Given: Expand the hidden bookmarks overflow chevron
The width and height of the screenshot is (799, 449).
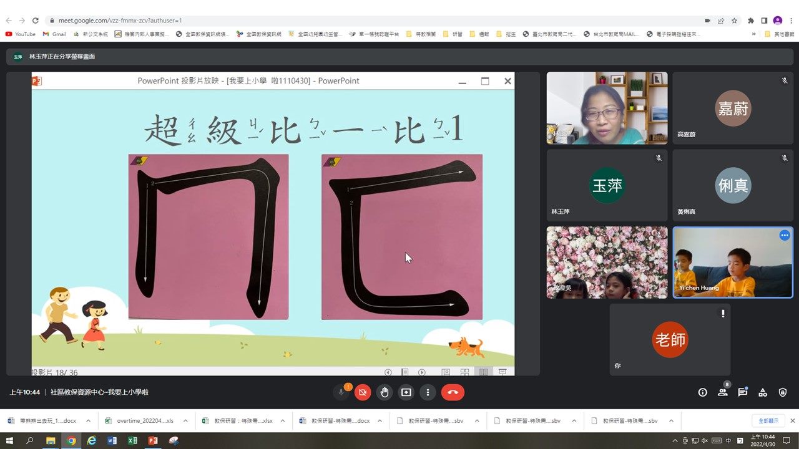Looking at the screenshot, I should point(754,34).
